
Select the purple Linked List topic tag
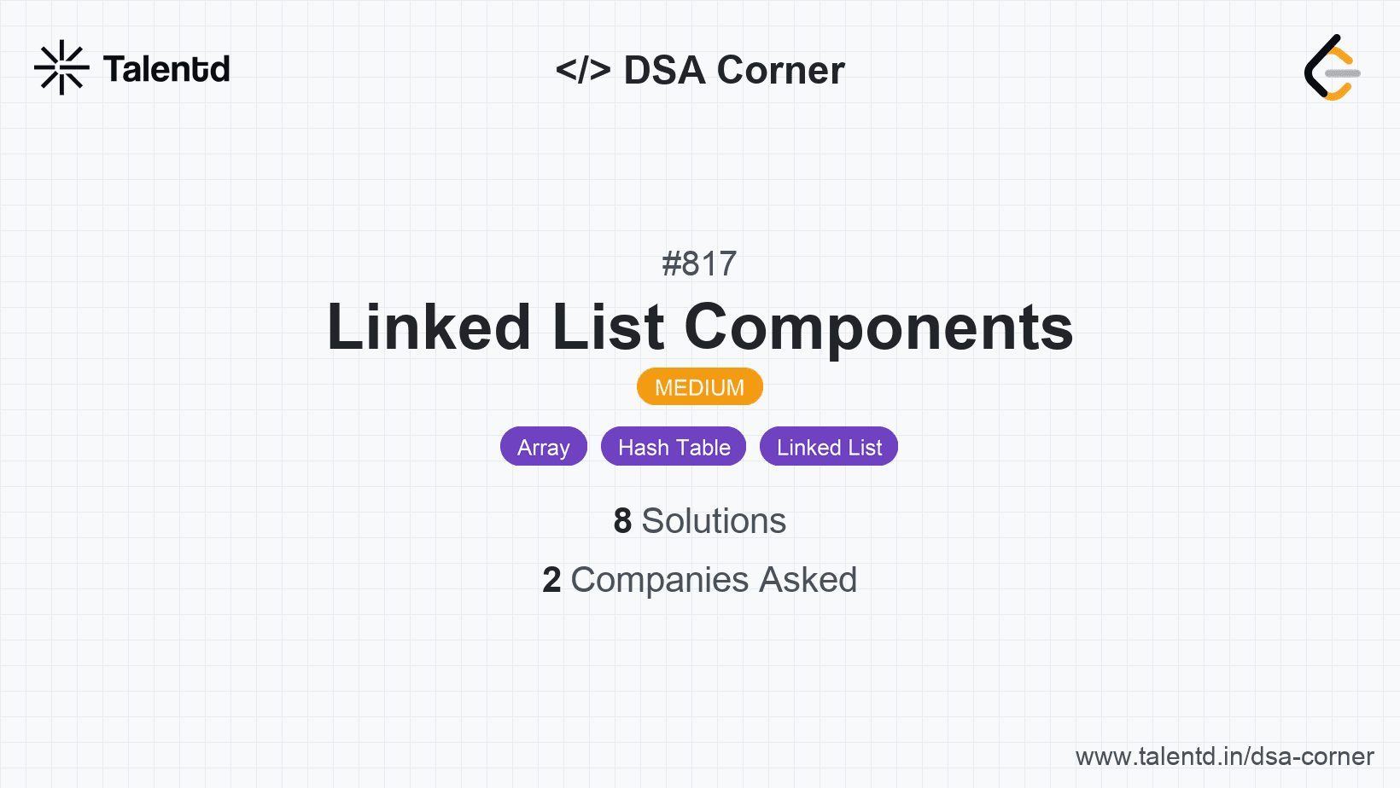829,447
